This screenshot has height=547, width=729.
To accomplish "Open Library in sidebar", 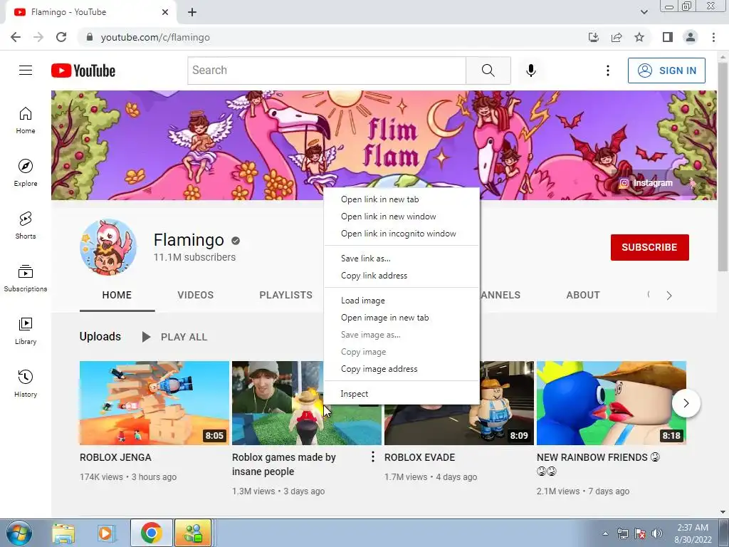I will (x=26, y=331).
